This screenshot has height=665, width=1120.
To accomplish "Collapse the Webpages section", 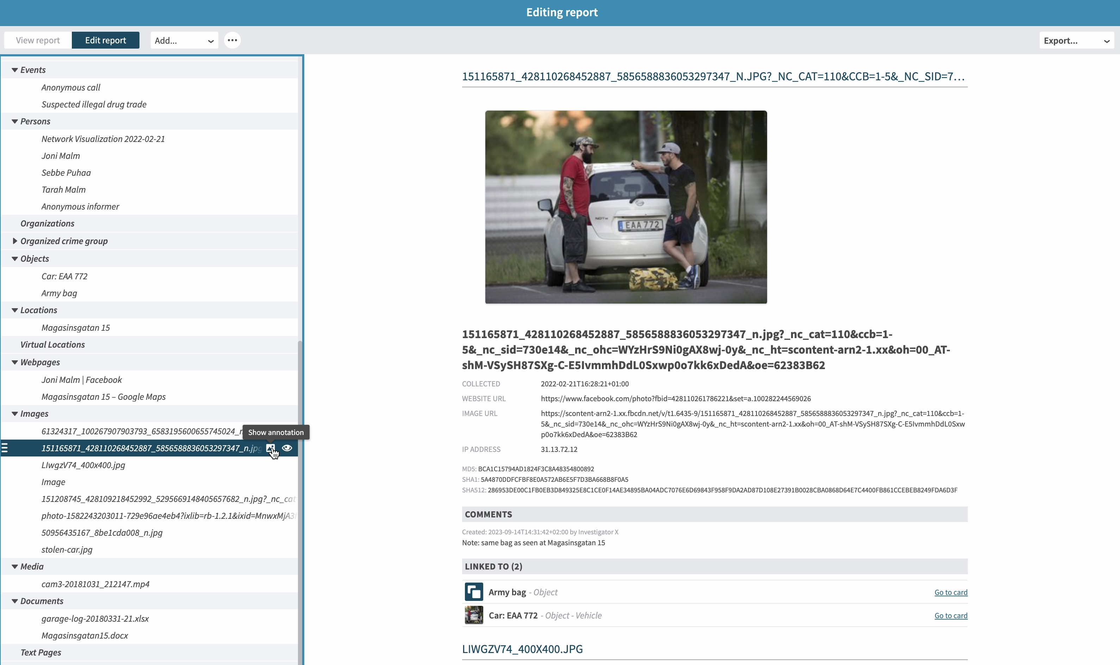I will (15, 362).
